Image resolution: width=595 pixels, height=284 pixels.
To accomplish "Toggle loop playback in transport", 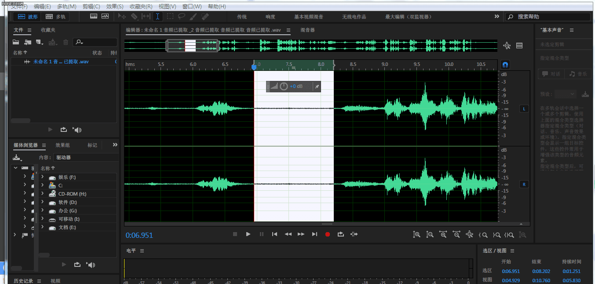I will coord(341,234).
